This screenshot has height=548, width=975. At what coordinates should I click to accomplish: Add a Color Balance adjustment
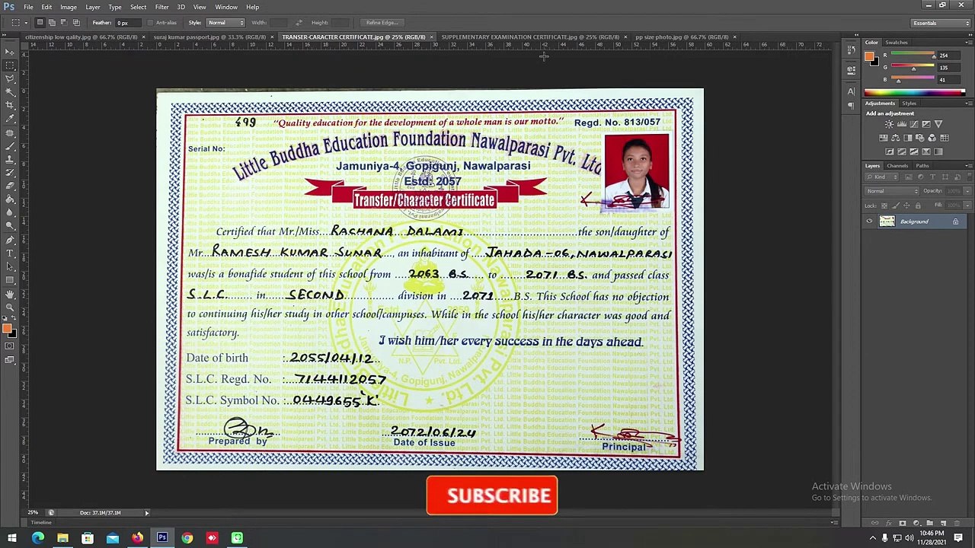[896, 138]
